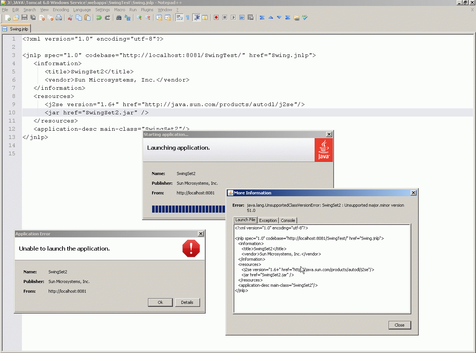Image resolution: width=476 pixels, height=353 pixels.
Task: Click the vendor line in More Information text
Action: point(281,254)
